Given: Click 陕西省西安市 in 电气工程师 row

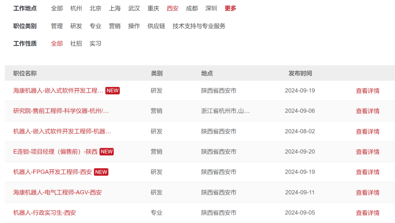Looking at the screenshot, I should (x=219, y=193).
